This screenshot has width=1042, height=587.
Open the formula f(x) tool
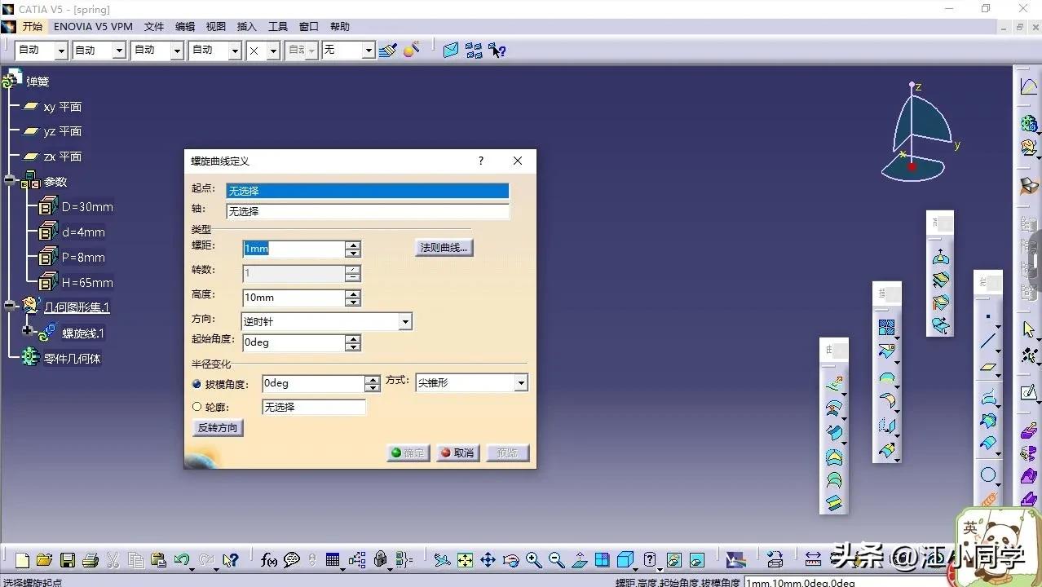point(268,560)
